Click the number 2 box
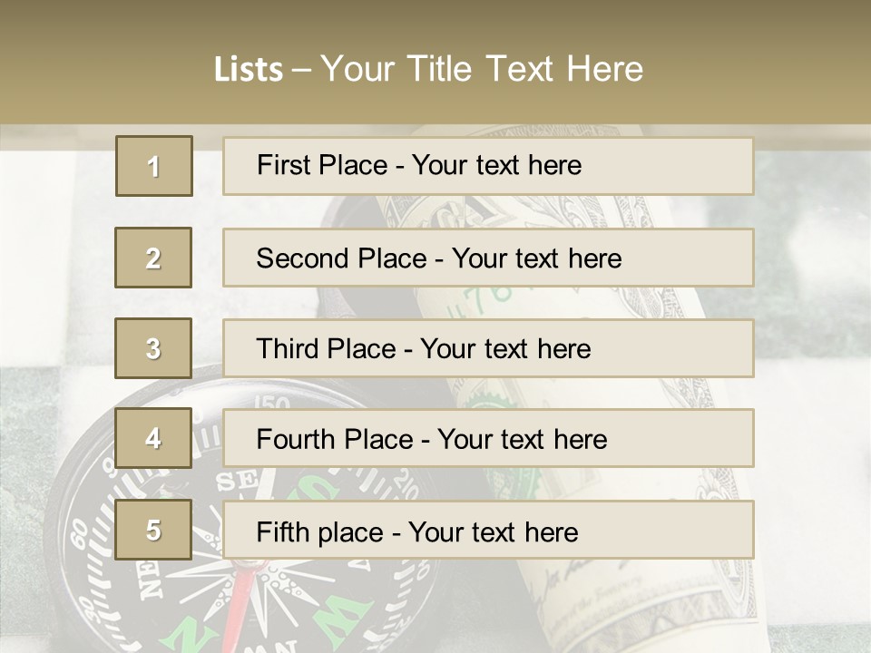The image size is (871, 653). point(153,258)
